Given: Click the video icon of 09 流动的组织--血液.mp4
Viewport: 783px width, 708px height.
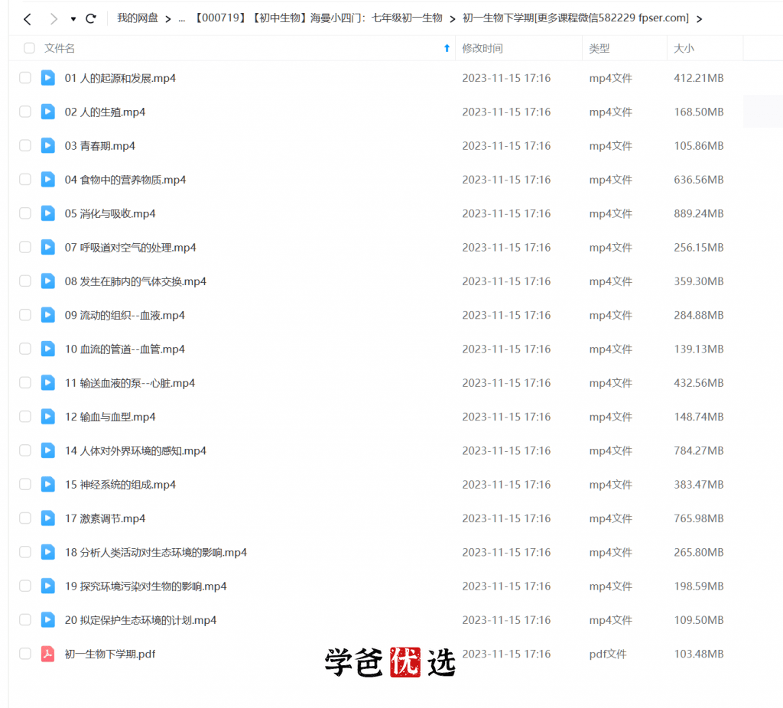Looking at the screenshot, I should [x=48, y=316].
